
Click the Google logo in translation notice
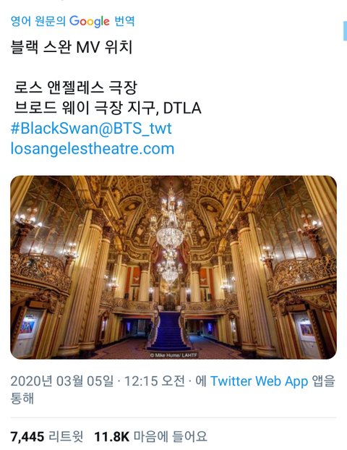[89, 22]
